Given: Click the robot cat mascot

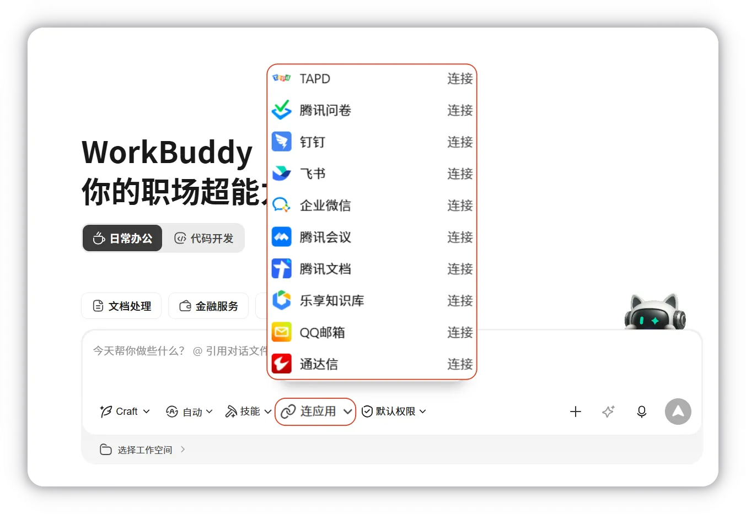Looking at the screenshot, I should 656,312.
